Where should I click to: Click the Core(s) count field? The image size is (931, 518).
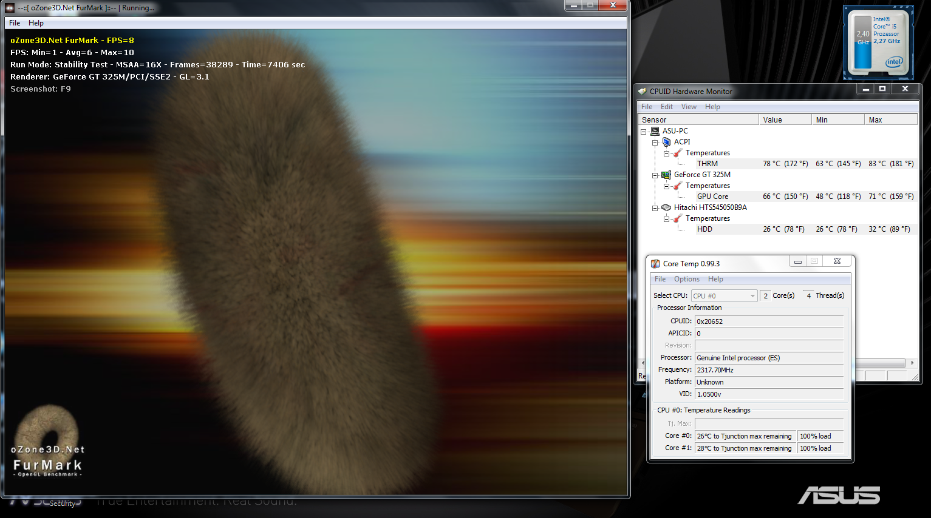(x=765, y=295)
